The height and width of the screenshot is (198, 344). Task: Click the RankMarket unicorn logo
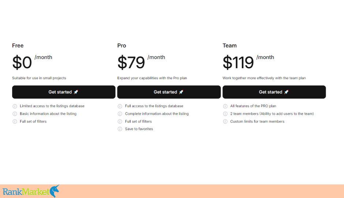pos(31,191)
